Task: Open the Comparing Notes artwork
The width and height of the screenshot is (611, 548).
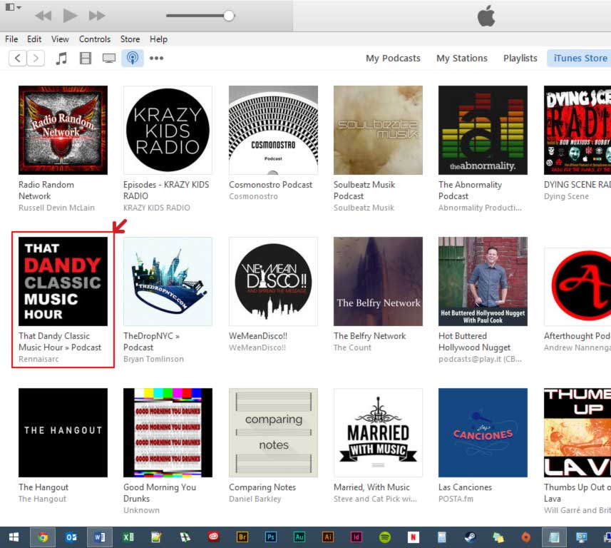Action: pos(273,432)
